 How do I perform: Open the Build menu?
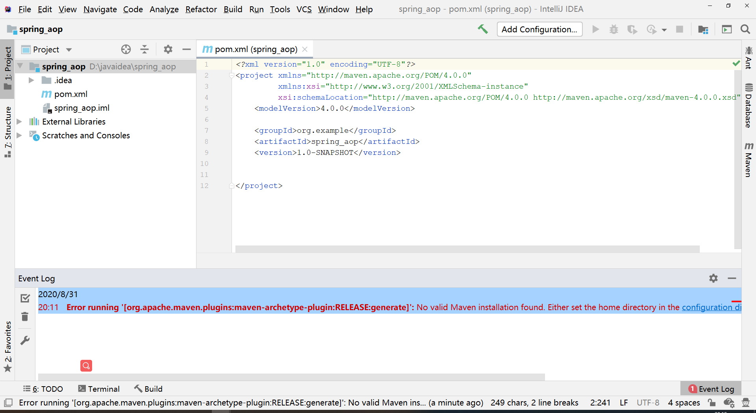(233, 9)
